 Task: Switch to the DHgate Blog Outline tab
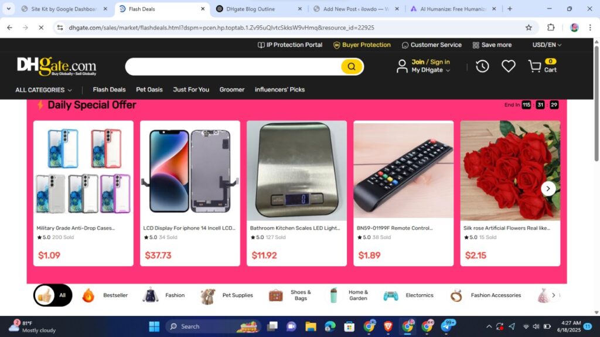258,9
